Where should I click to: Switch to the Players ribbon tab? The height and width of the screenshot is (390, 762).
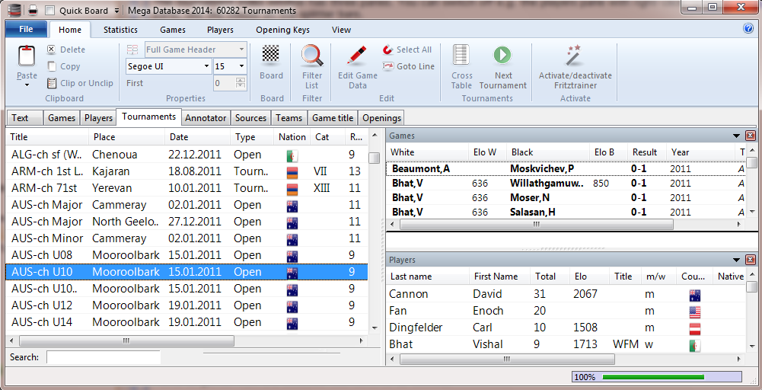[x=220, y=30]
